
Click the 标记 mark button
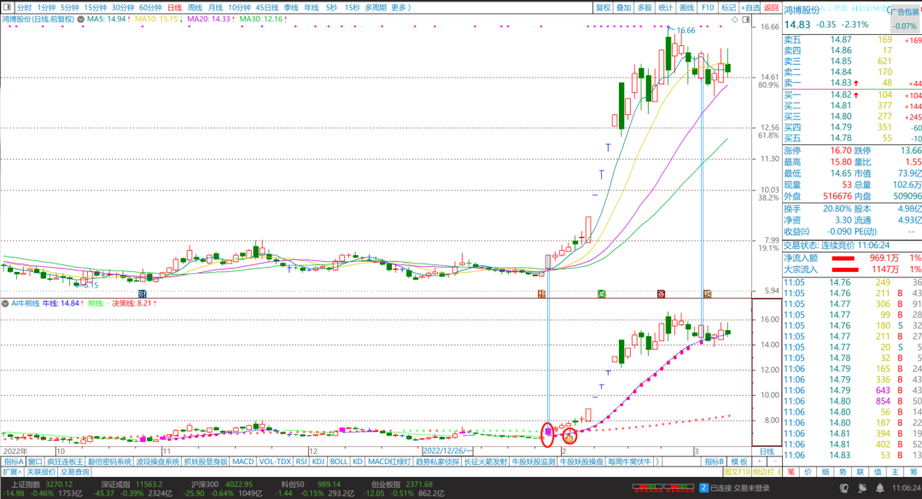click(728, 8)
